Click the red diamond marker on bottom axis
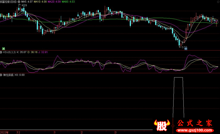This screenshot has height=134, width=220. (x=173, y=126)
